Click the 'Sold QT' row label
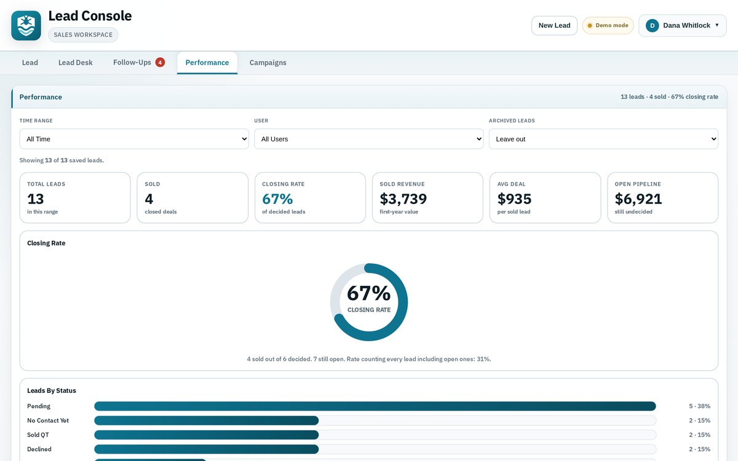This screenshot has width=738, height=461. point(38,435)
